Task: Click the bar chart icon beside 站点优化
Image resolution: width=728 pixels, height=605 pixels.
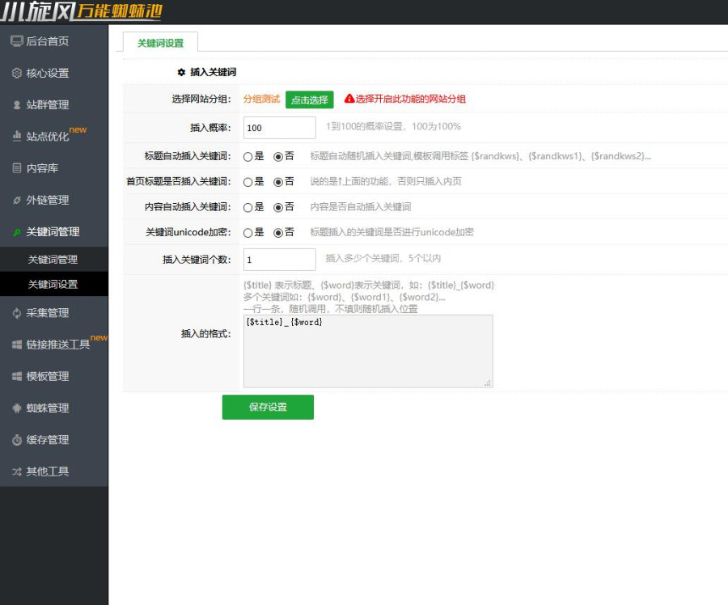Action: [16, 137]
